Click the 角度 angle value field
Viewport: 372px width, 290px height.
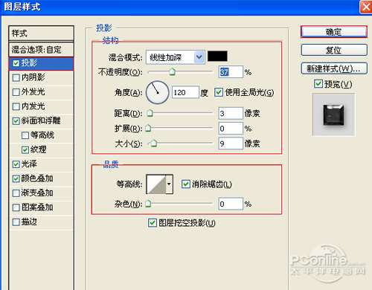[185, 92]
